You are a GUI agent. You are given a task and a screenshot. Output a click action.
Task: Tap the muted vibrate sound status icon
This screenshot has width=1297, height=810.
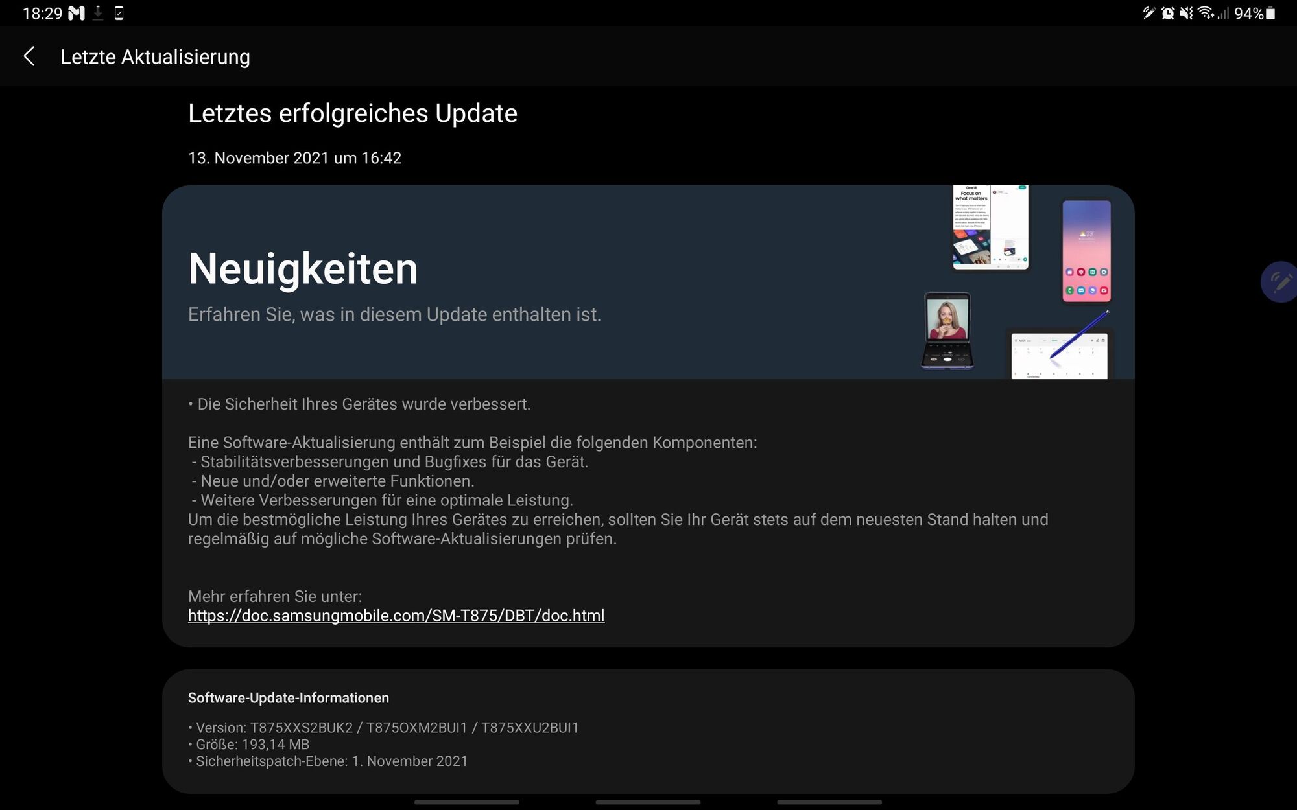[1186, 14]
